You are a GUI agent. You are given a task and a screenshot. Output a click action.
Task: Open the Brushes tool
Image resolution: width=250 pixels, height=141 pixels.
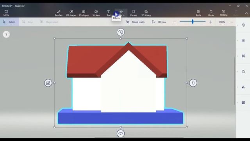point(59,13)
